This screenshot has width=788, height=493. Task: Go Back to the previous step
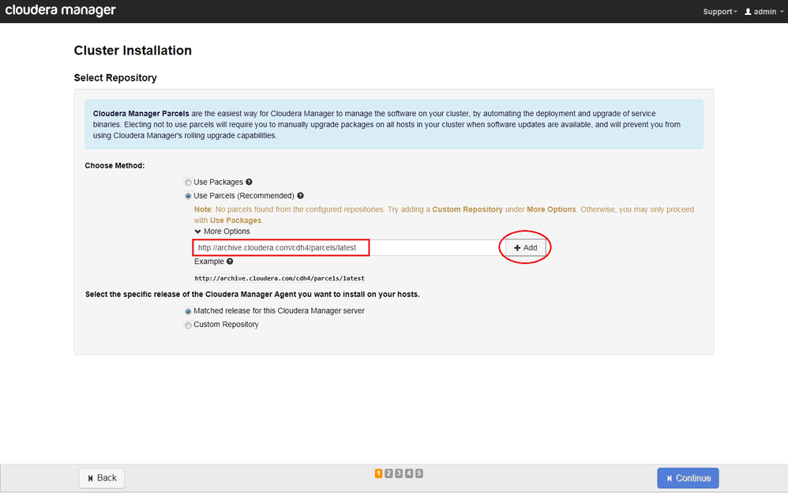click(102, 478)
